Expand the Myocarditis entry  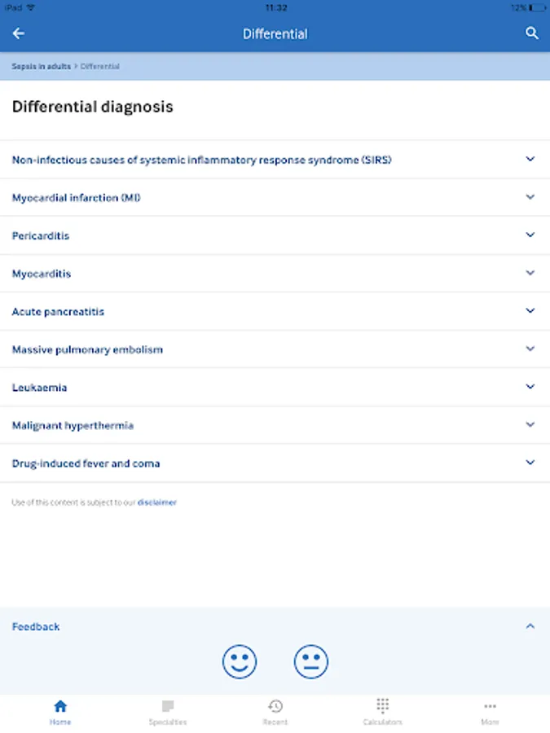[530, 274]
